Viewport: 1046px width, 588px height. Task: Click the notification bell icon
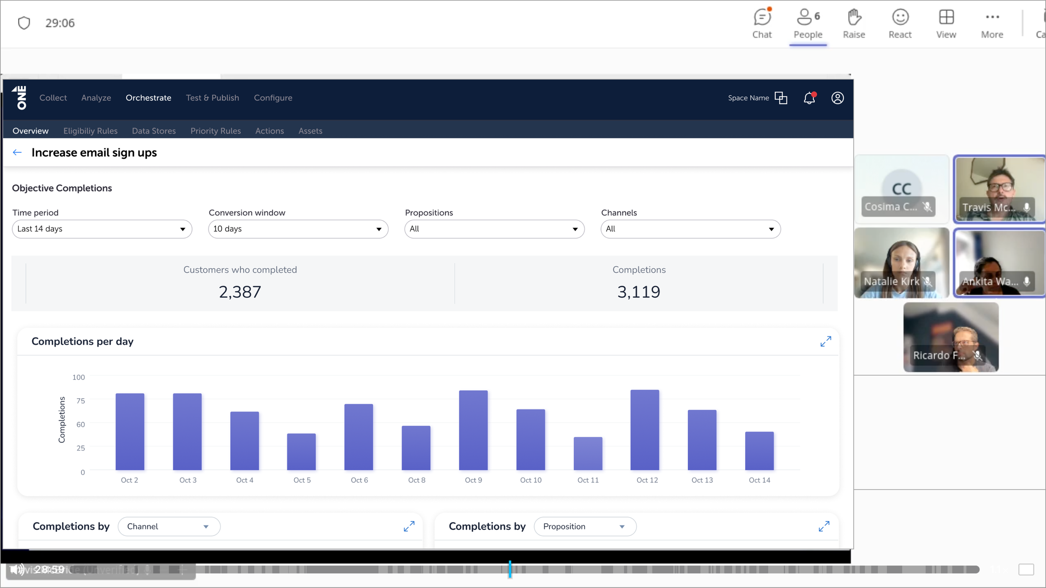tap(809, 98)
